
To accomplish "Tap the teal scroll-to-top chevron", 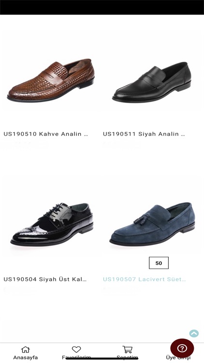I will click(x=194, y=333).
